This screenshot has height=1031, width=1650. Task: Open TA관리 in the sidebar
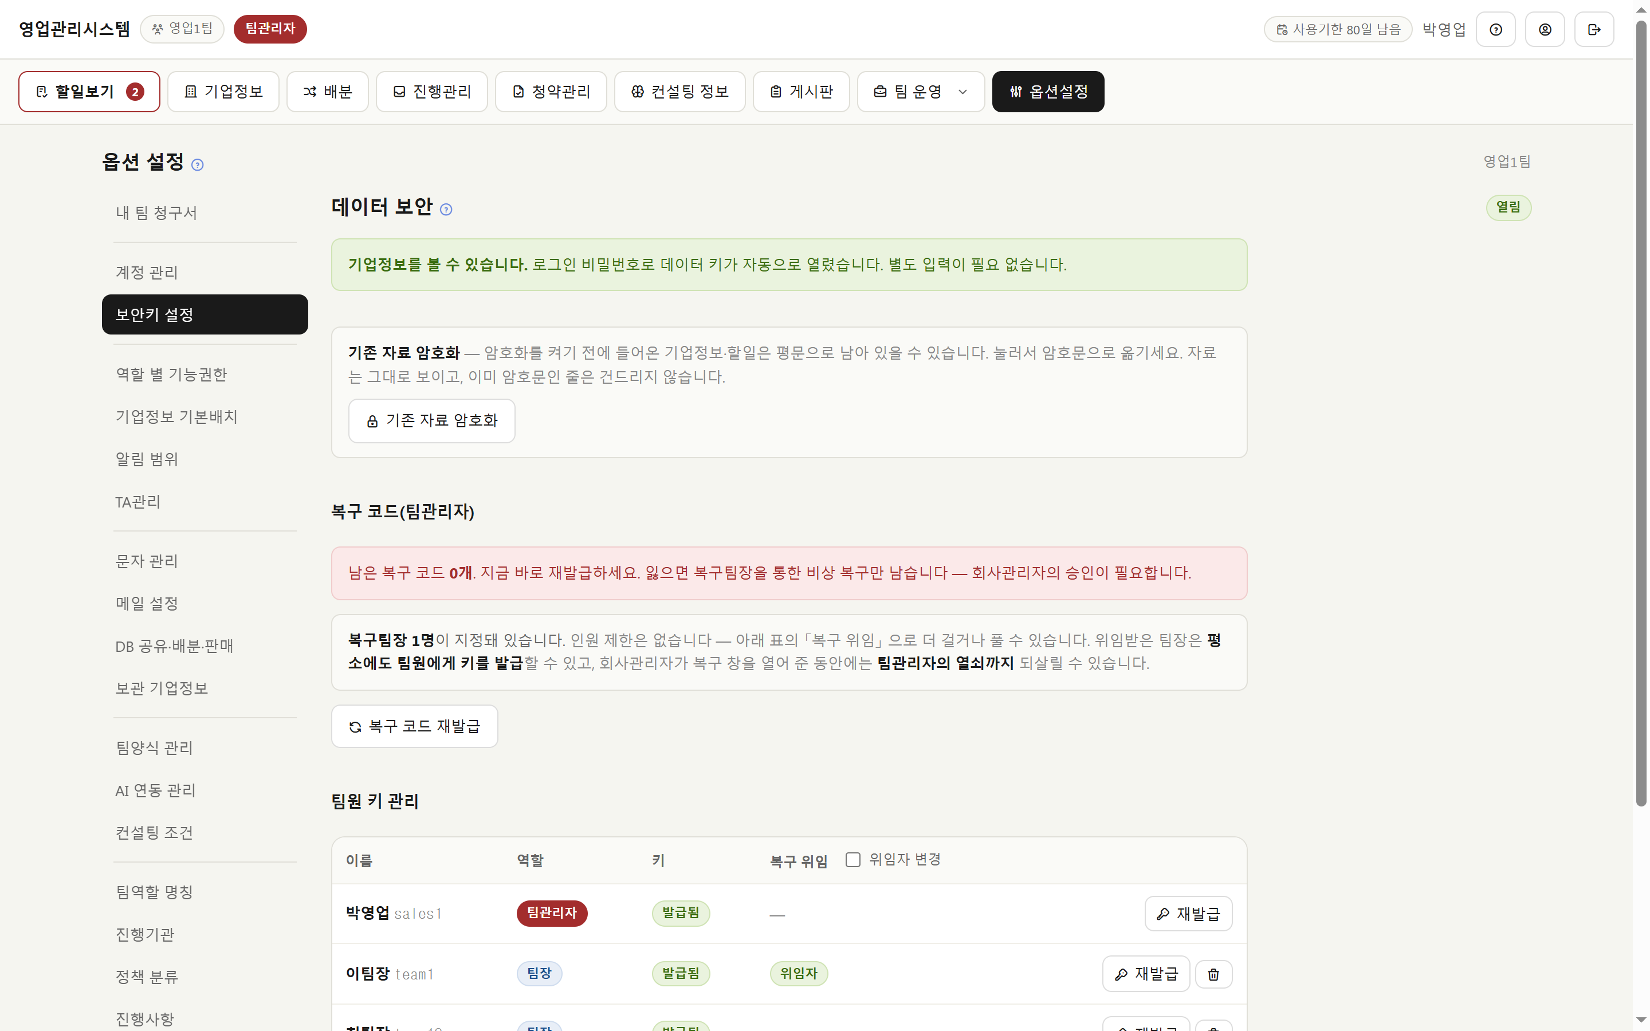(205, 502)
